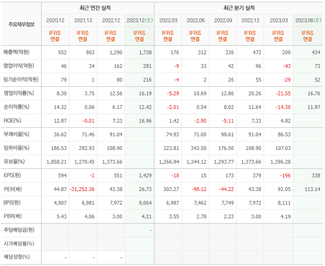Select the 당좌비율(%) row label

(17, 148)
